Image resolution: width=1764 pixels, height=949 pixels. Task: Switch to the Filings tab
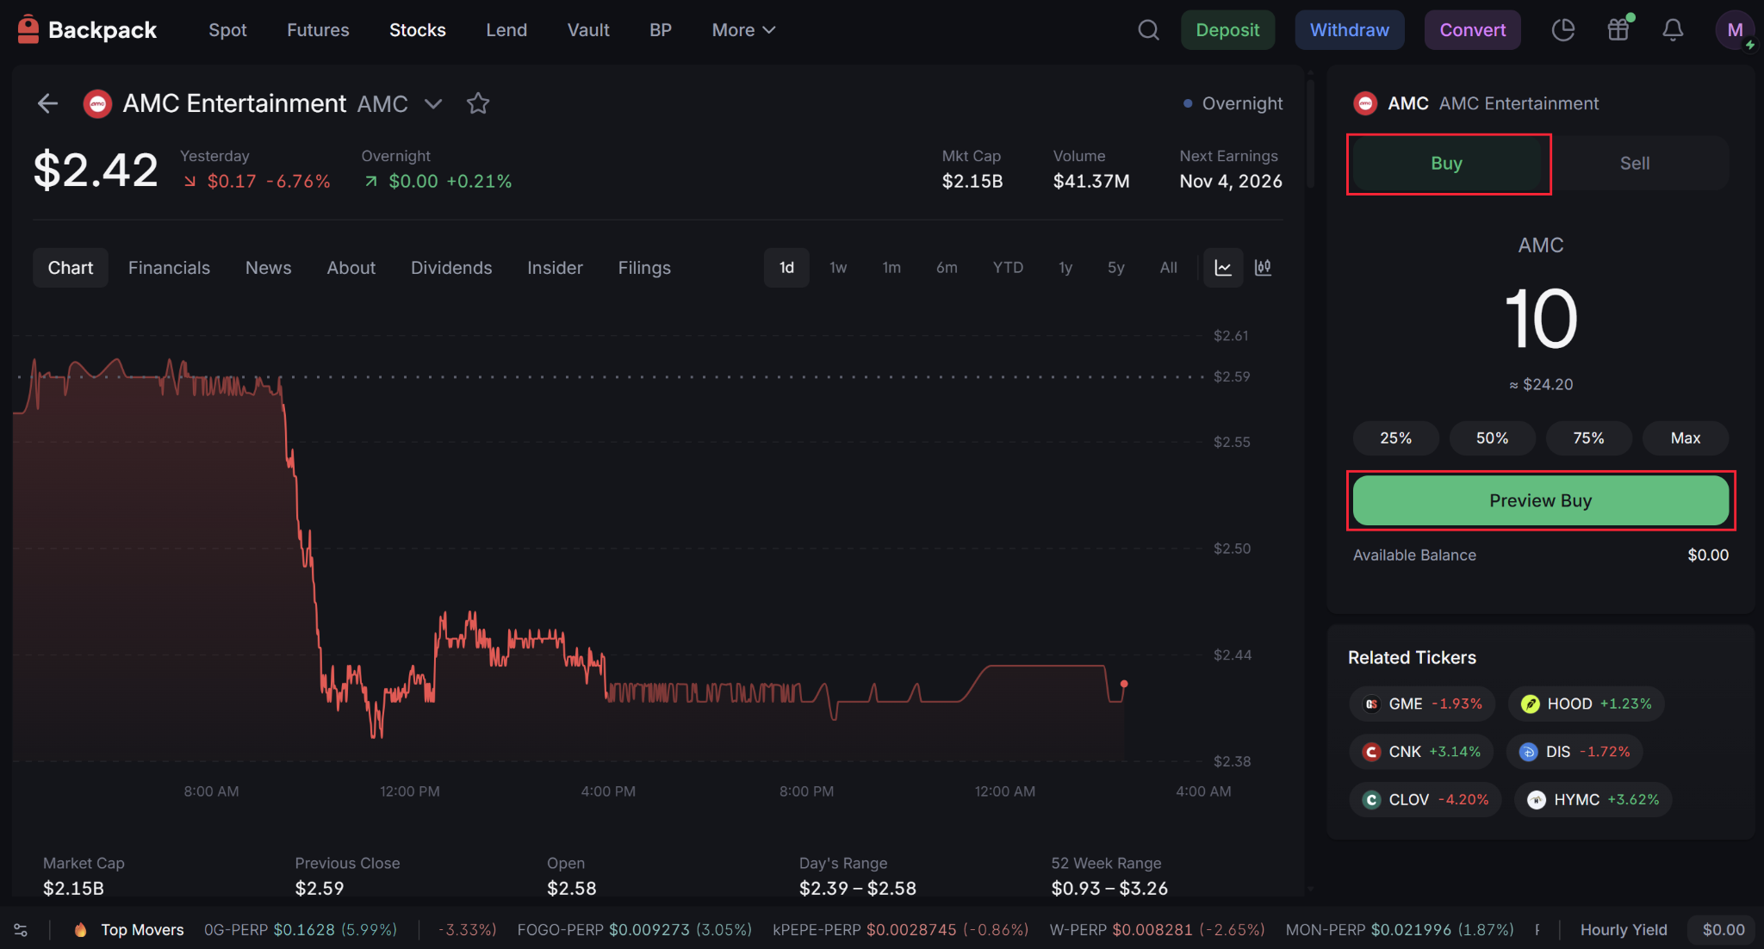[644, 268]
